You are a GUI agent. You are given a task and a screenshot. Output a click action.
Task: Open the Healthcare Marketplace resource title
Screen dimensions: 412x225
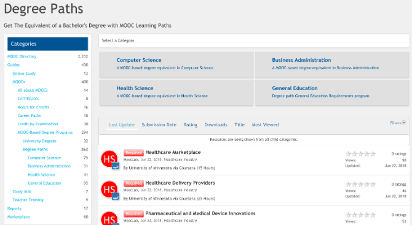tap(173, 152)
